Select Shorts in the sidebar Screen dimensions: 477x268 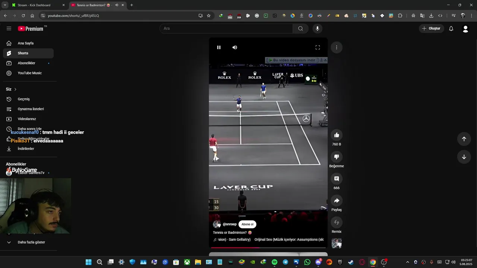[x=28, y=53]
